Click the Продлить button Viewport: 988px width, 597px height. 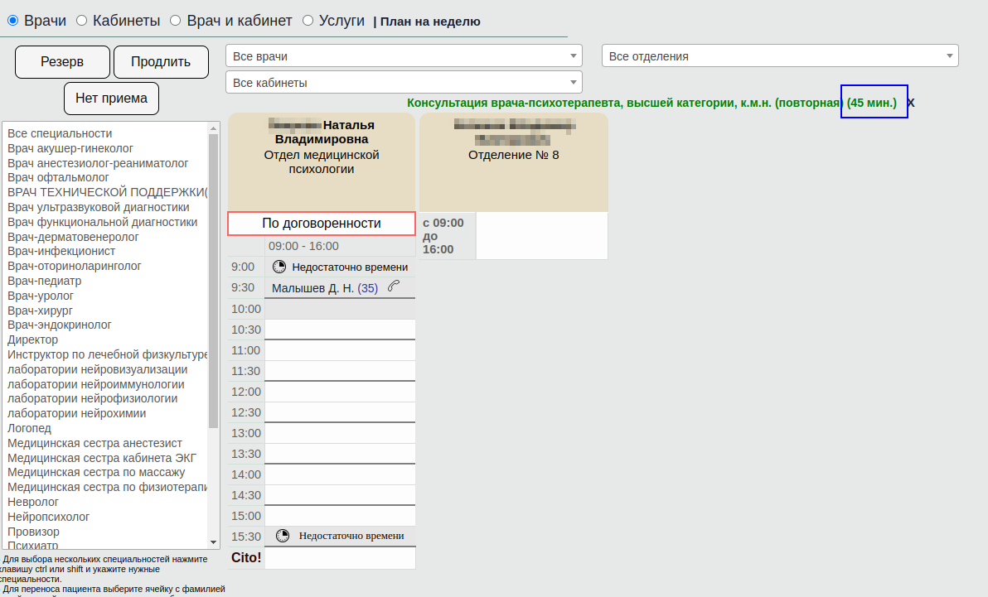pos(160,62)
